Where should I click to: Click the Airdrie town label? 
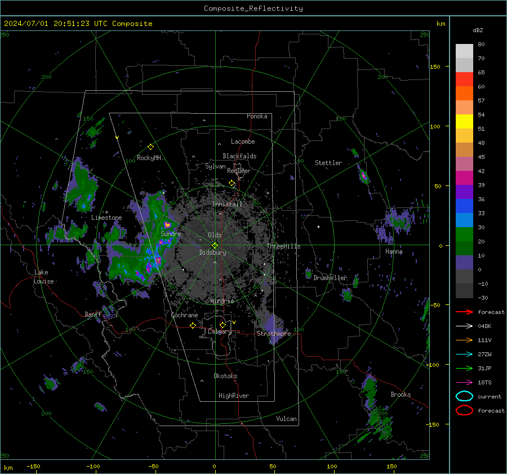[222, 301]
